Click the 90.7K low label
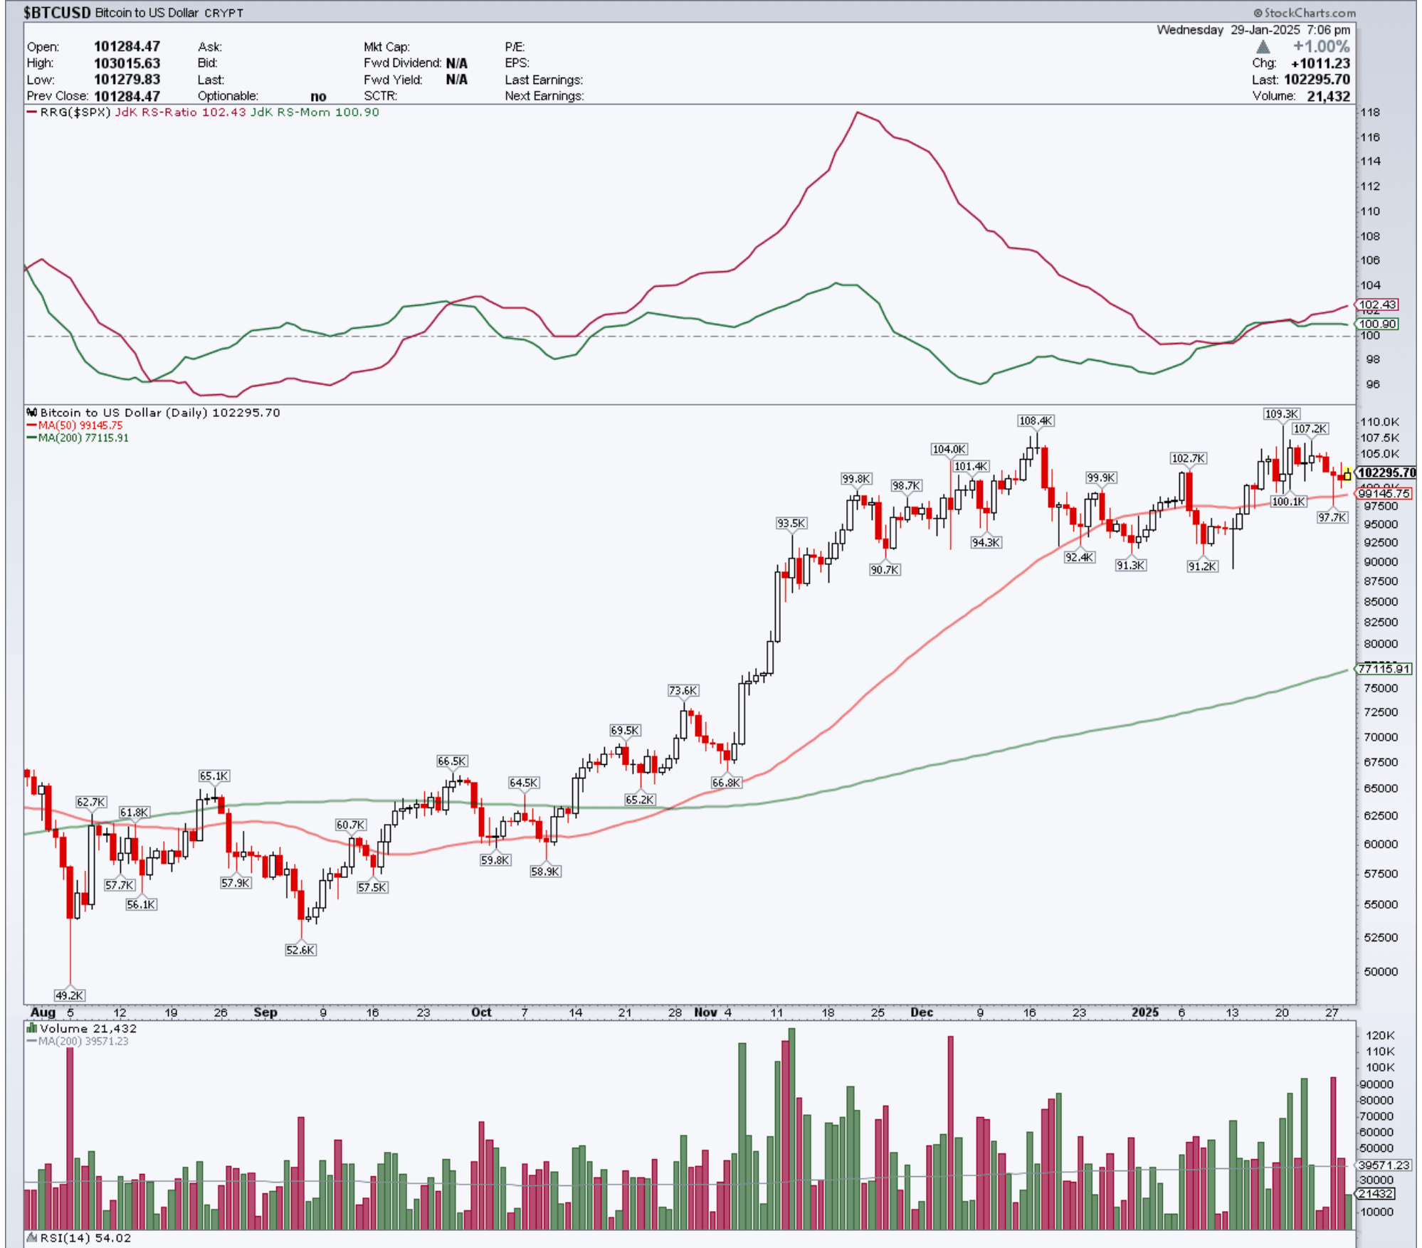Viewport: 1422px width, 1248px height. [885, 570]
